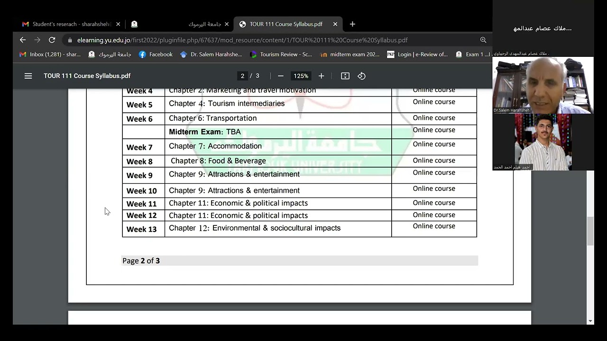Click 'Chapter 8: Food & Beverage' text
607x341 pixels.
tap(218, 161)
